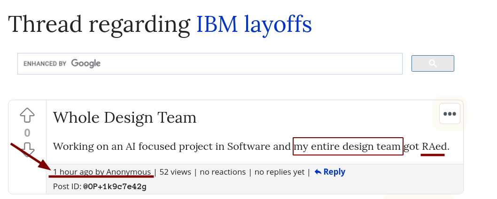Open the three-dots post options menu

450,114
